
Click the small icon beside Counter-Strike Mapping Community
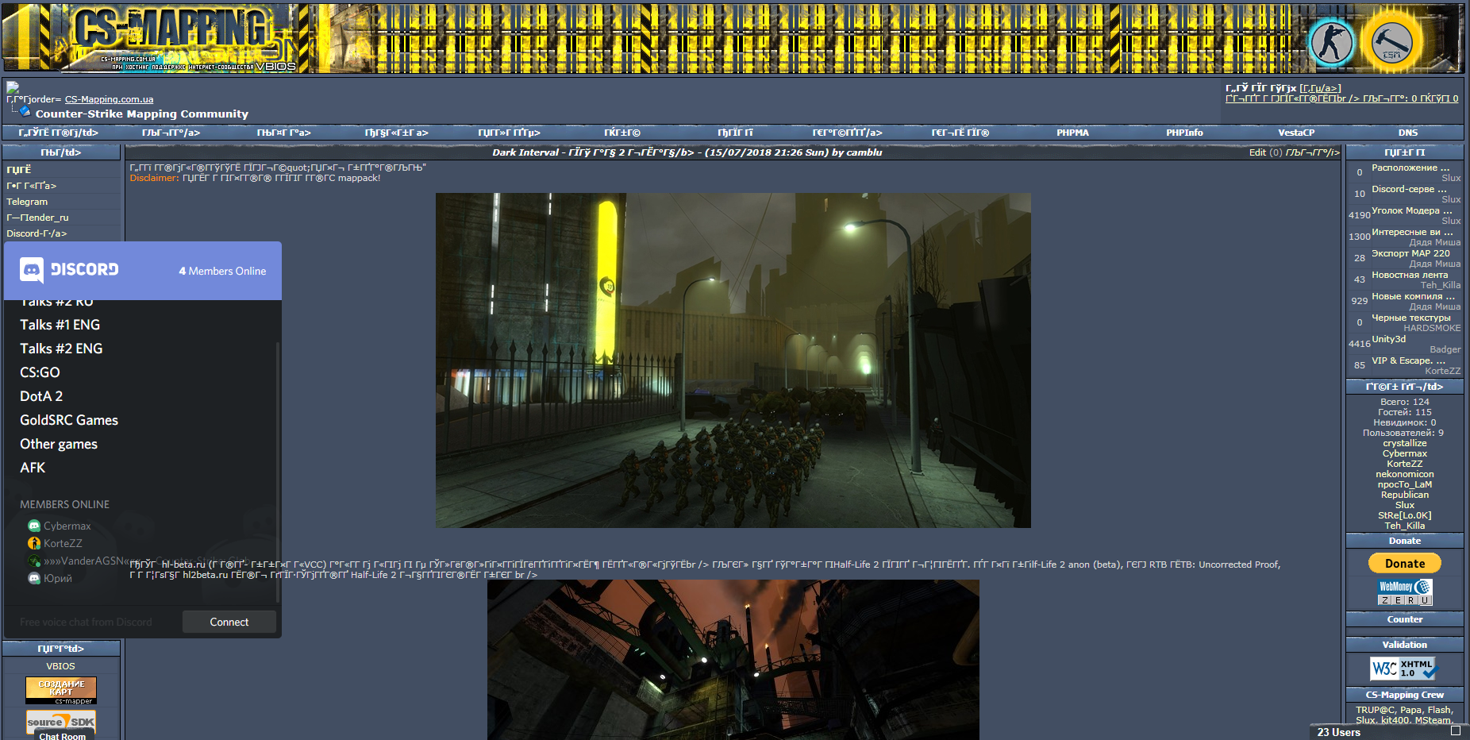click(x=25, y=111)
